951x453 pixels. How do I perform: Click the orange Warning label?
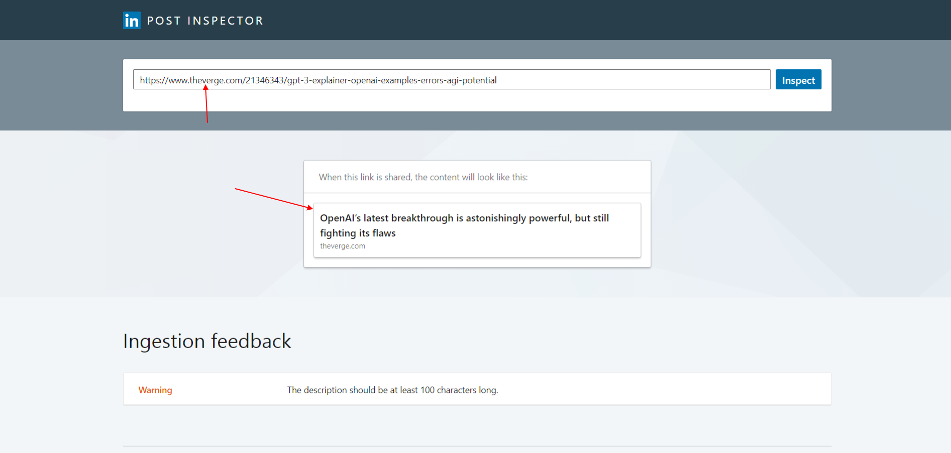pyautogui.click(x=155, y=390)
